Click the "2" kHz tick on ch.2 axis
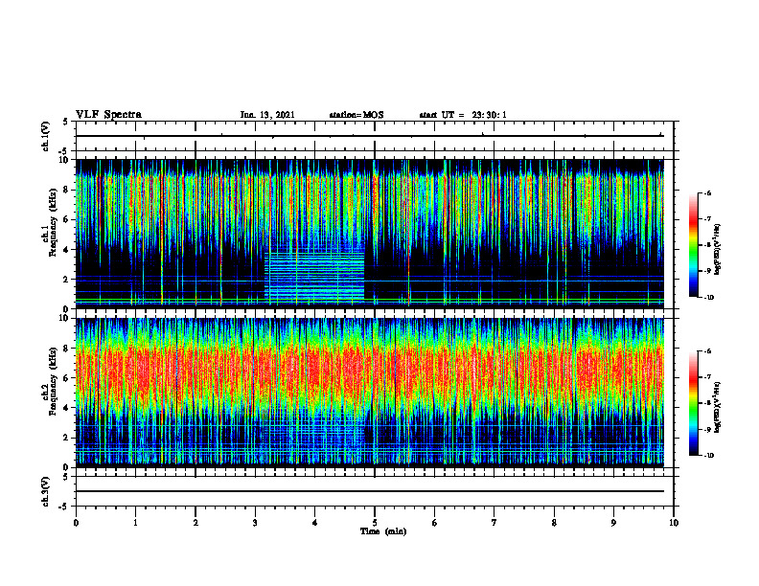The image size is (759, 586). pyautogui.click(x=67, y=438)
